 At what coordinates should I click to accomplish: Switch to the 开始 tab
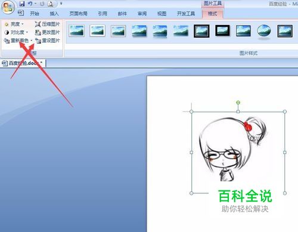(35, 14)
